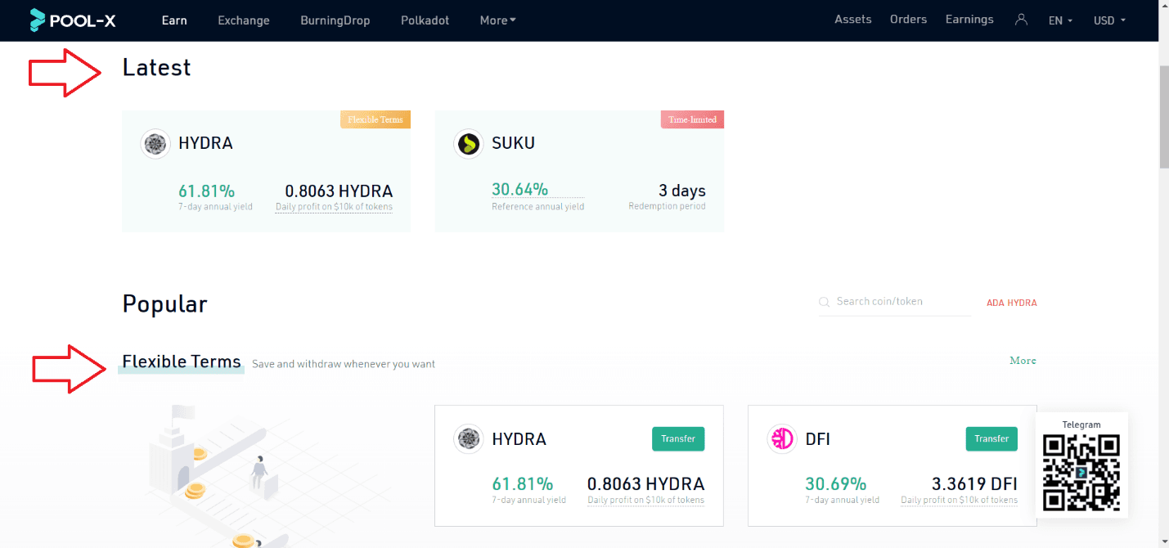Click the 3.3619 DFI daily profit

click(974, 484)
